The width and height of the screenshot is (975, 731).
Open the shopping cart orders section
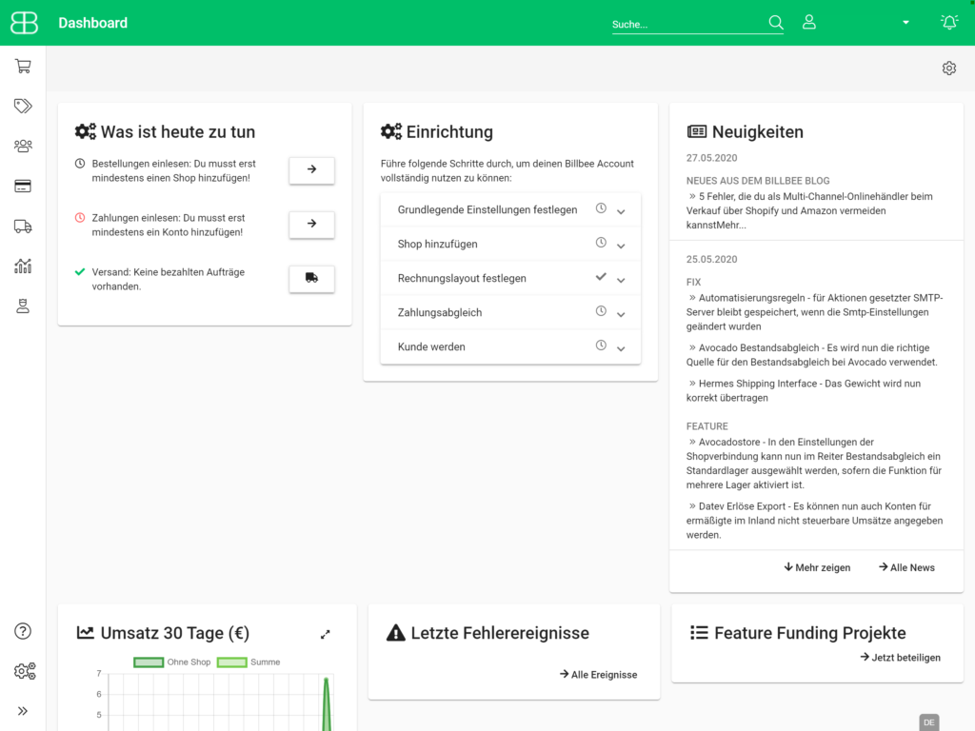click(23, 66)
